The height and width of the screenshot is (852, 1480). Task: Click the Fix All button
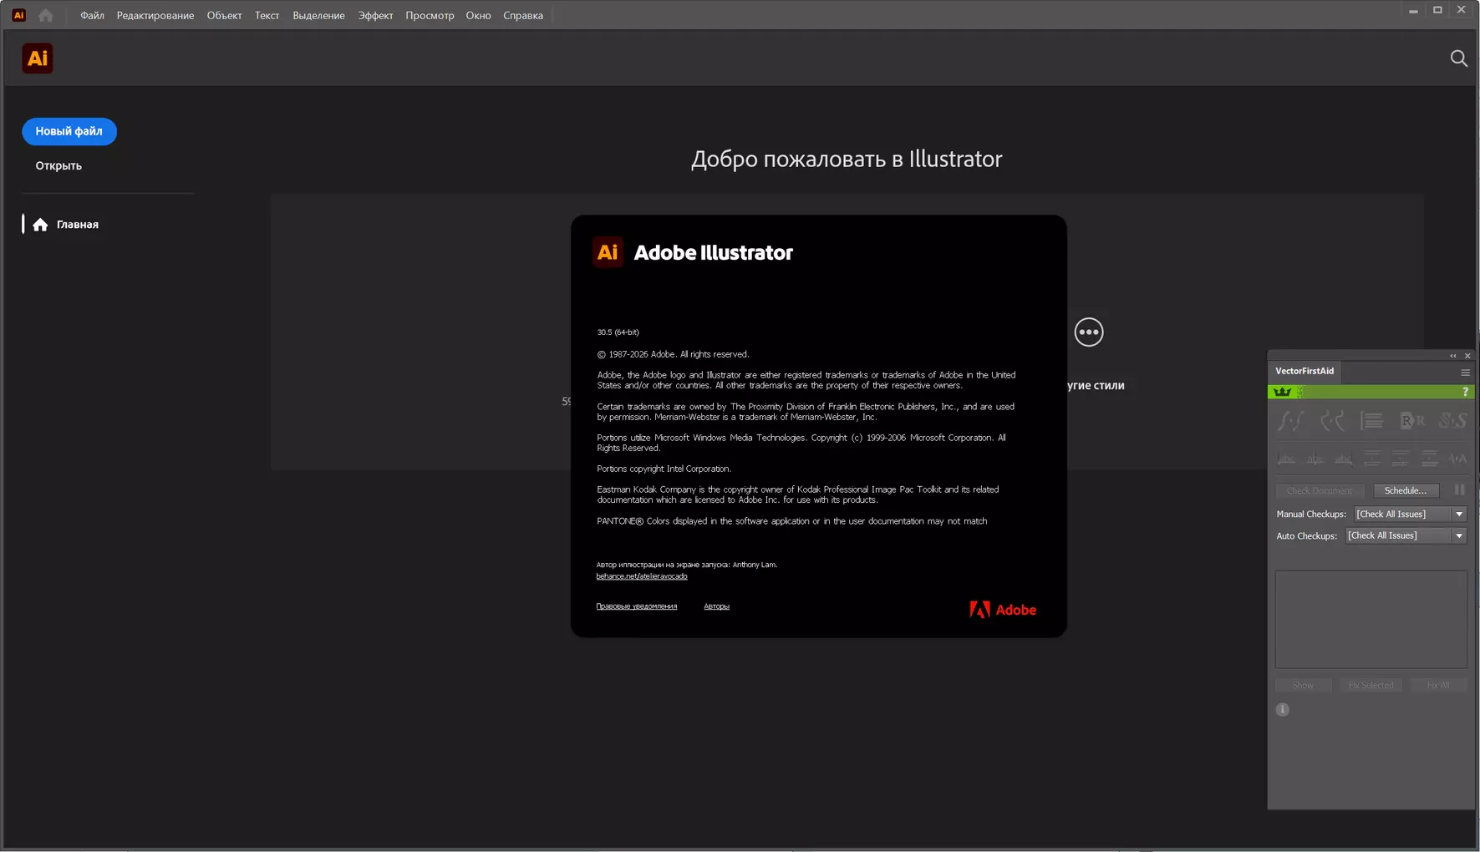point(1438,685)
